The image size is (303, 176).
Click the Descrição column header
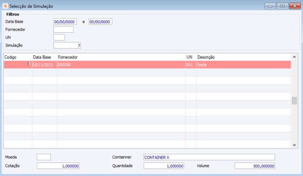pyautogui.click(x=244, y=57)
